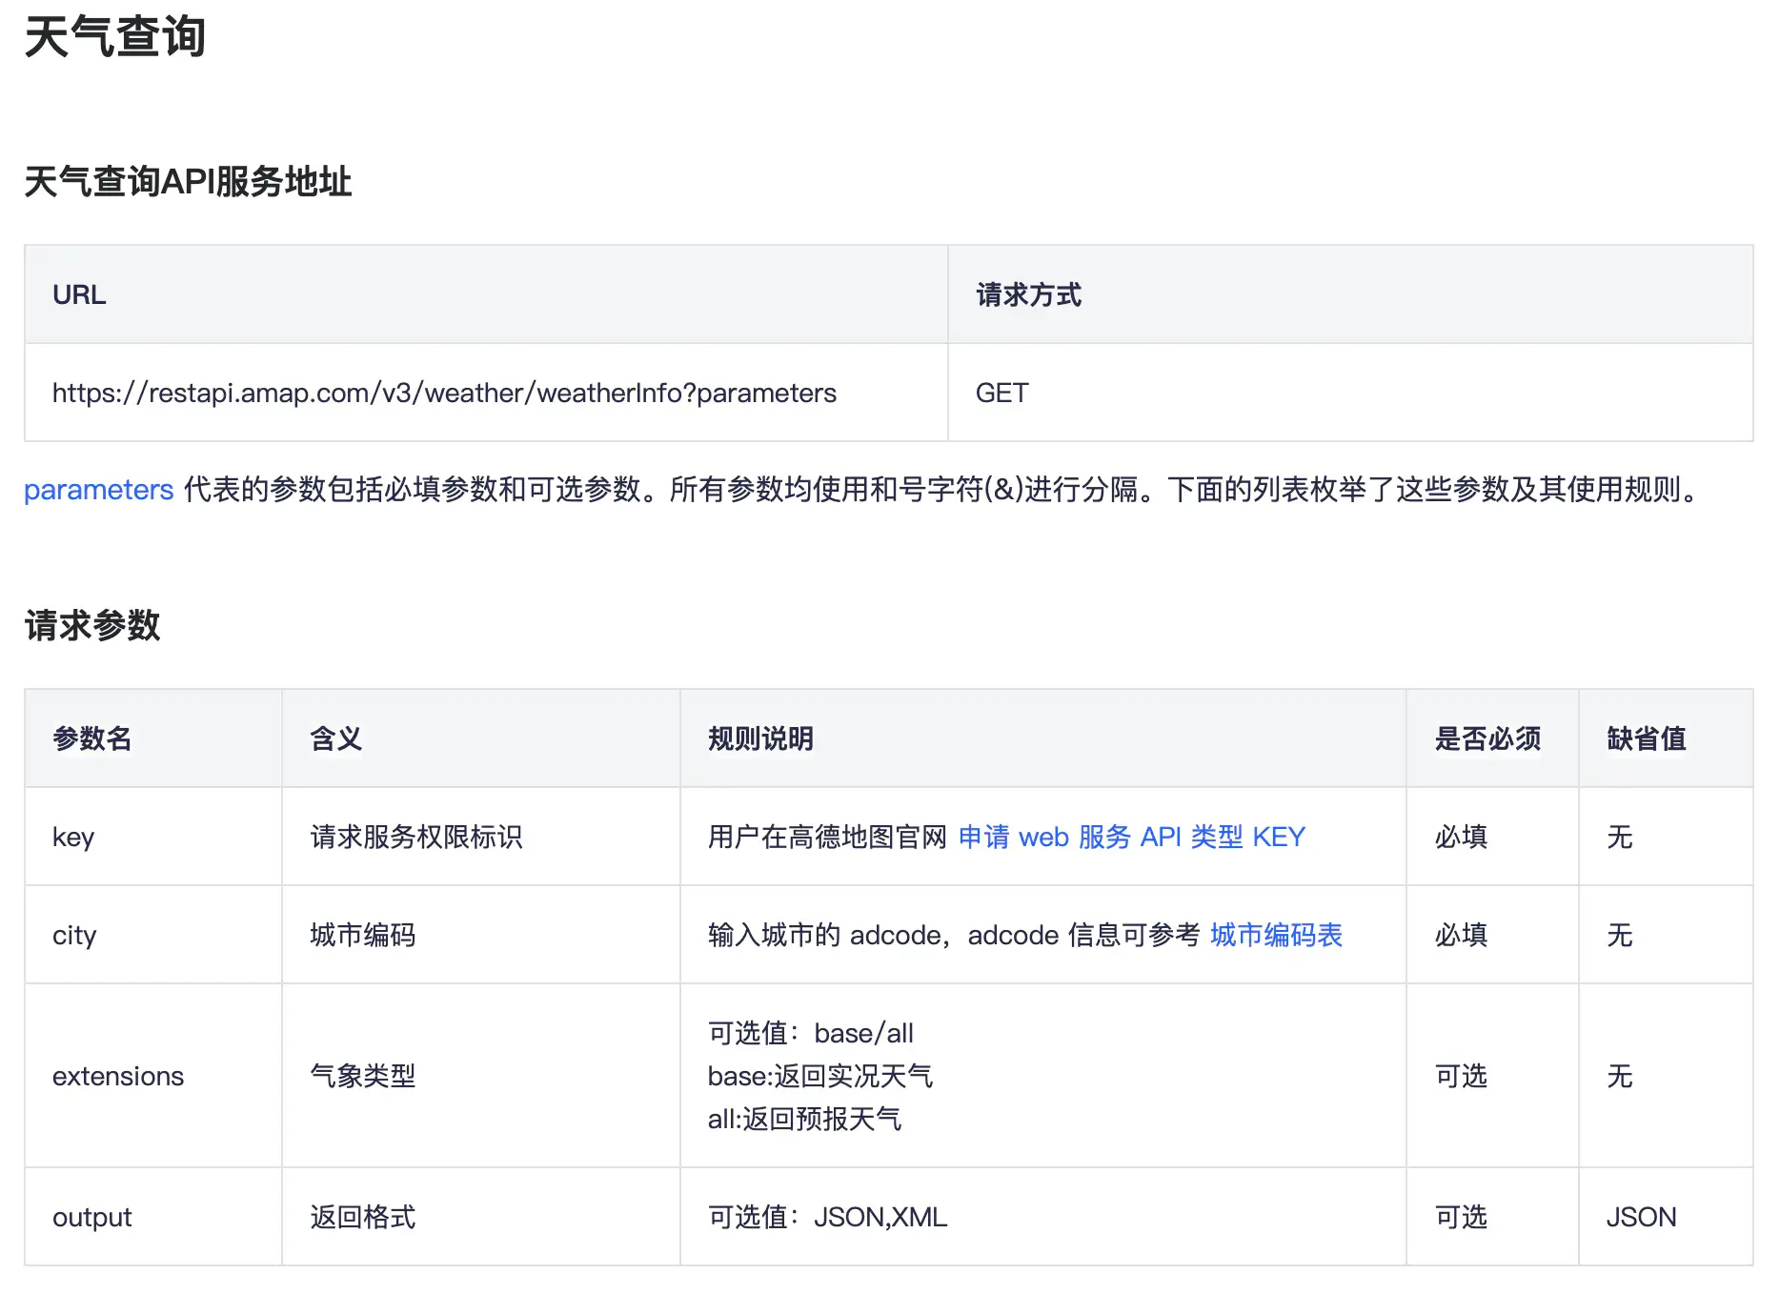The width and height of the screenshot is (1780, 1294).
Task: Select the '含义' column header
Action: tap(481, 738)
